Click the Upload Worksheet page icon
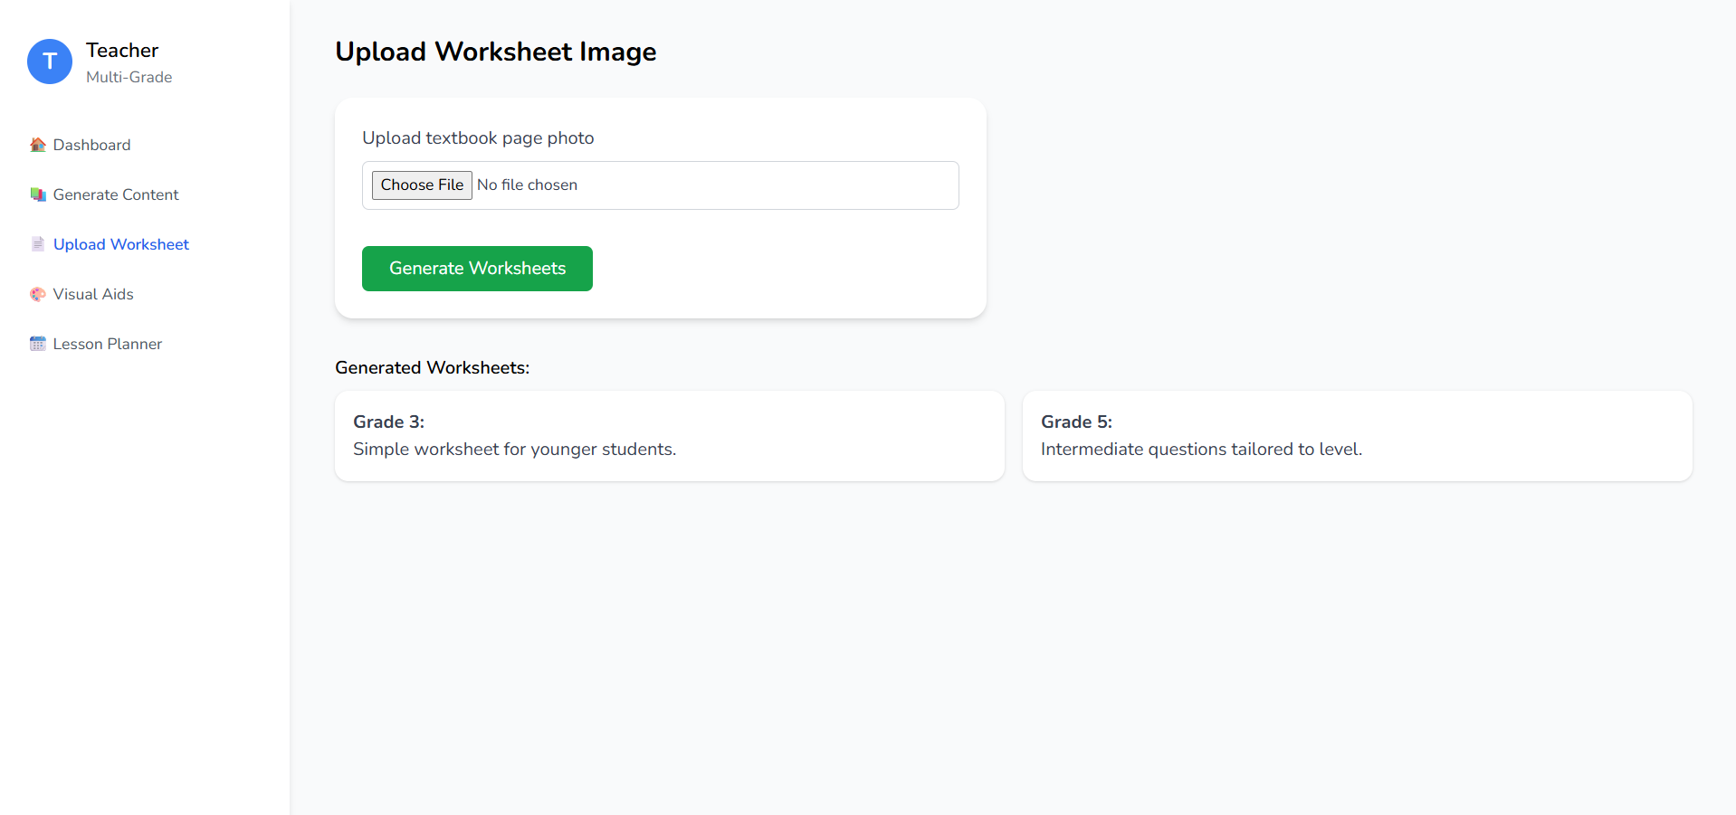The image size is (1736, 815). coord(38,244)
